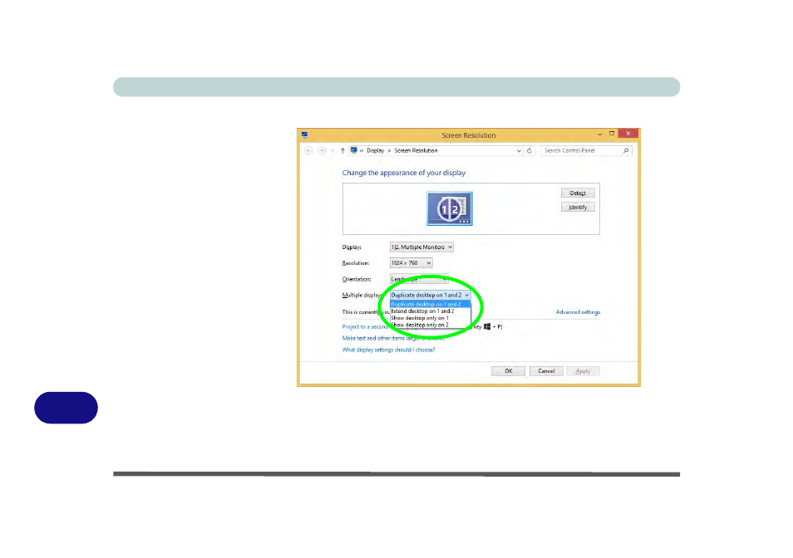Close the Screen Resolution window
The height and width of the screenshot is (558, 793).
click(628, 134)
